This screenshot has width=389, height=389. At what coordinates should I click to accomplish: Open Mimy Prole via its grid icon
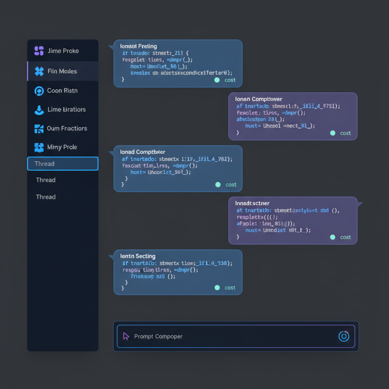coord(38,147)
